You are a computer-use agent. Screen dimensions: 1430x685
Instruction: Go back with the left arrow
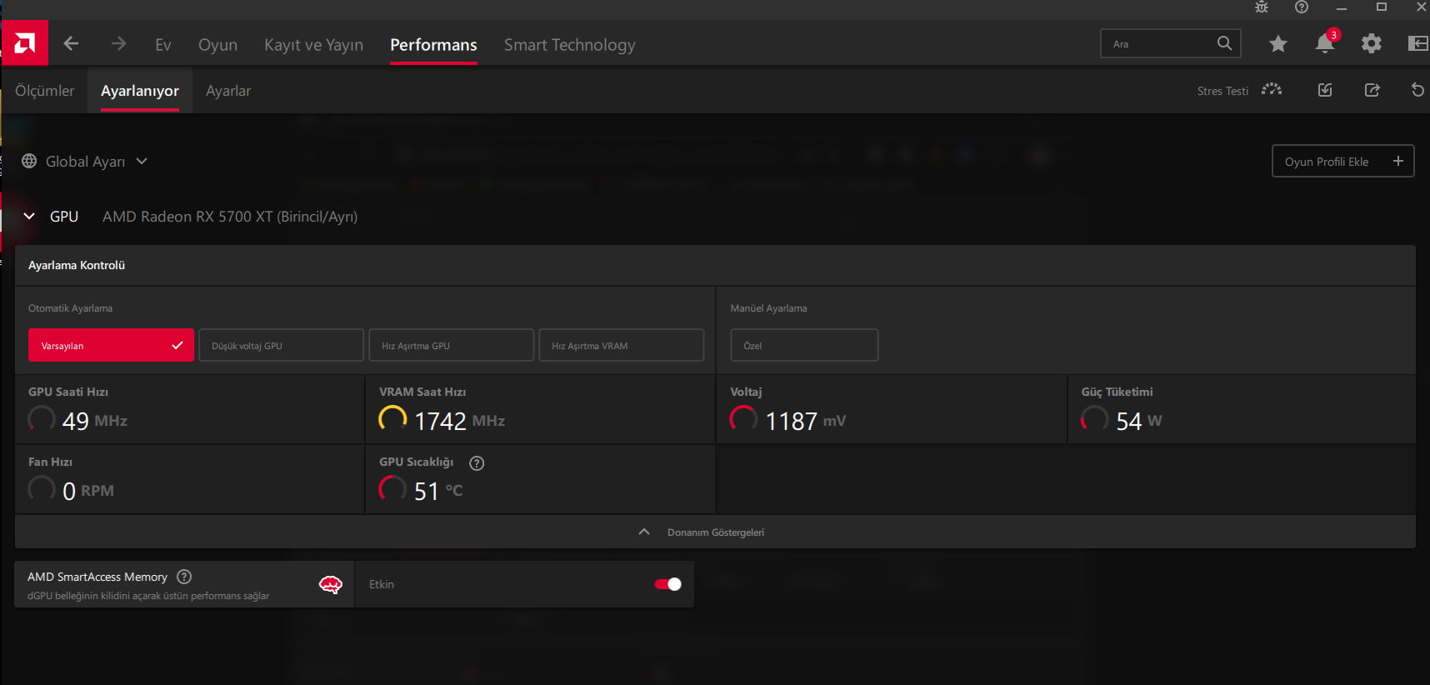tap(72, 43)
